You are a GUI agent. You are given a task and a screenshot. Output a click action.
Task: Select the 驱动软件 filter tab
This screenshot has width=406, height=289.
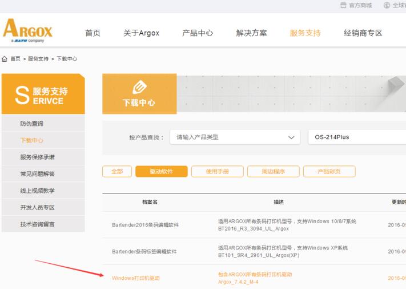pos(161,172)
